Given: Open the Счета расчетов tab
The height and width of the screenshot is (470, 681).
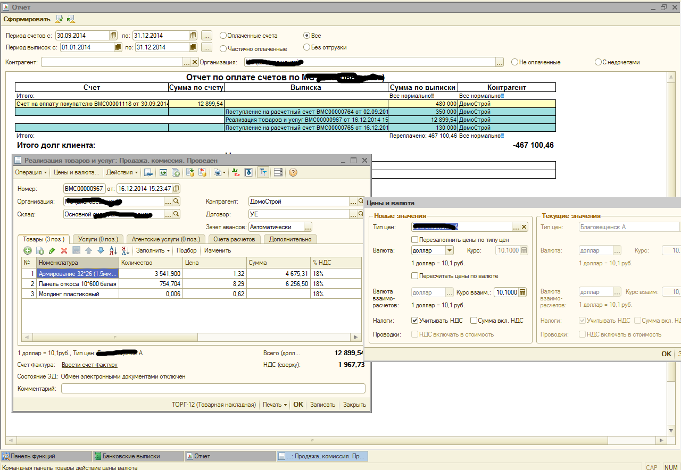Looking at the screenshot, I should point(234,239).
